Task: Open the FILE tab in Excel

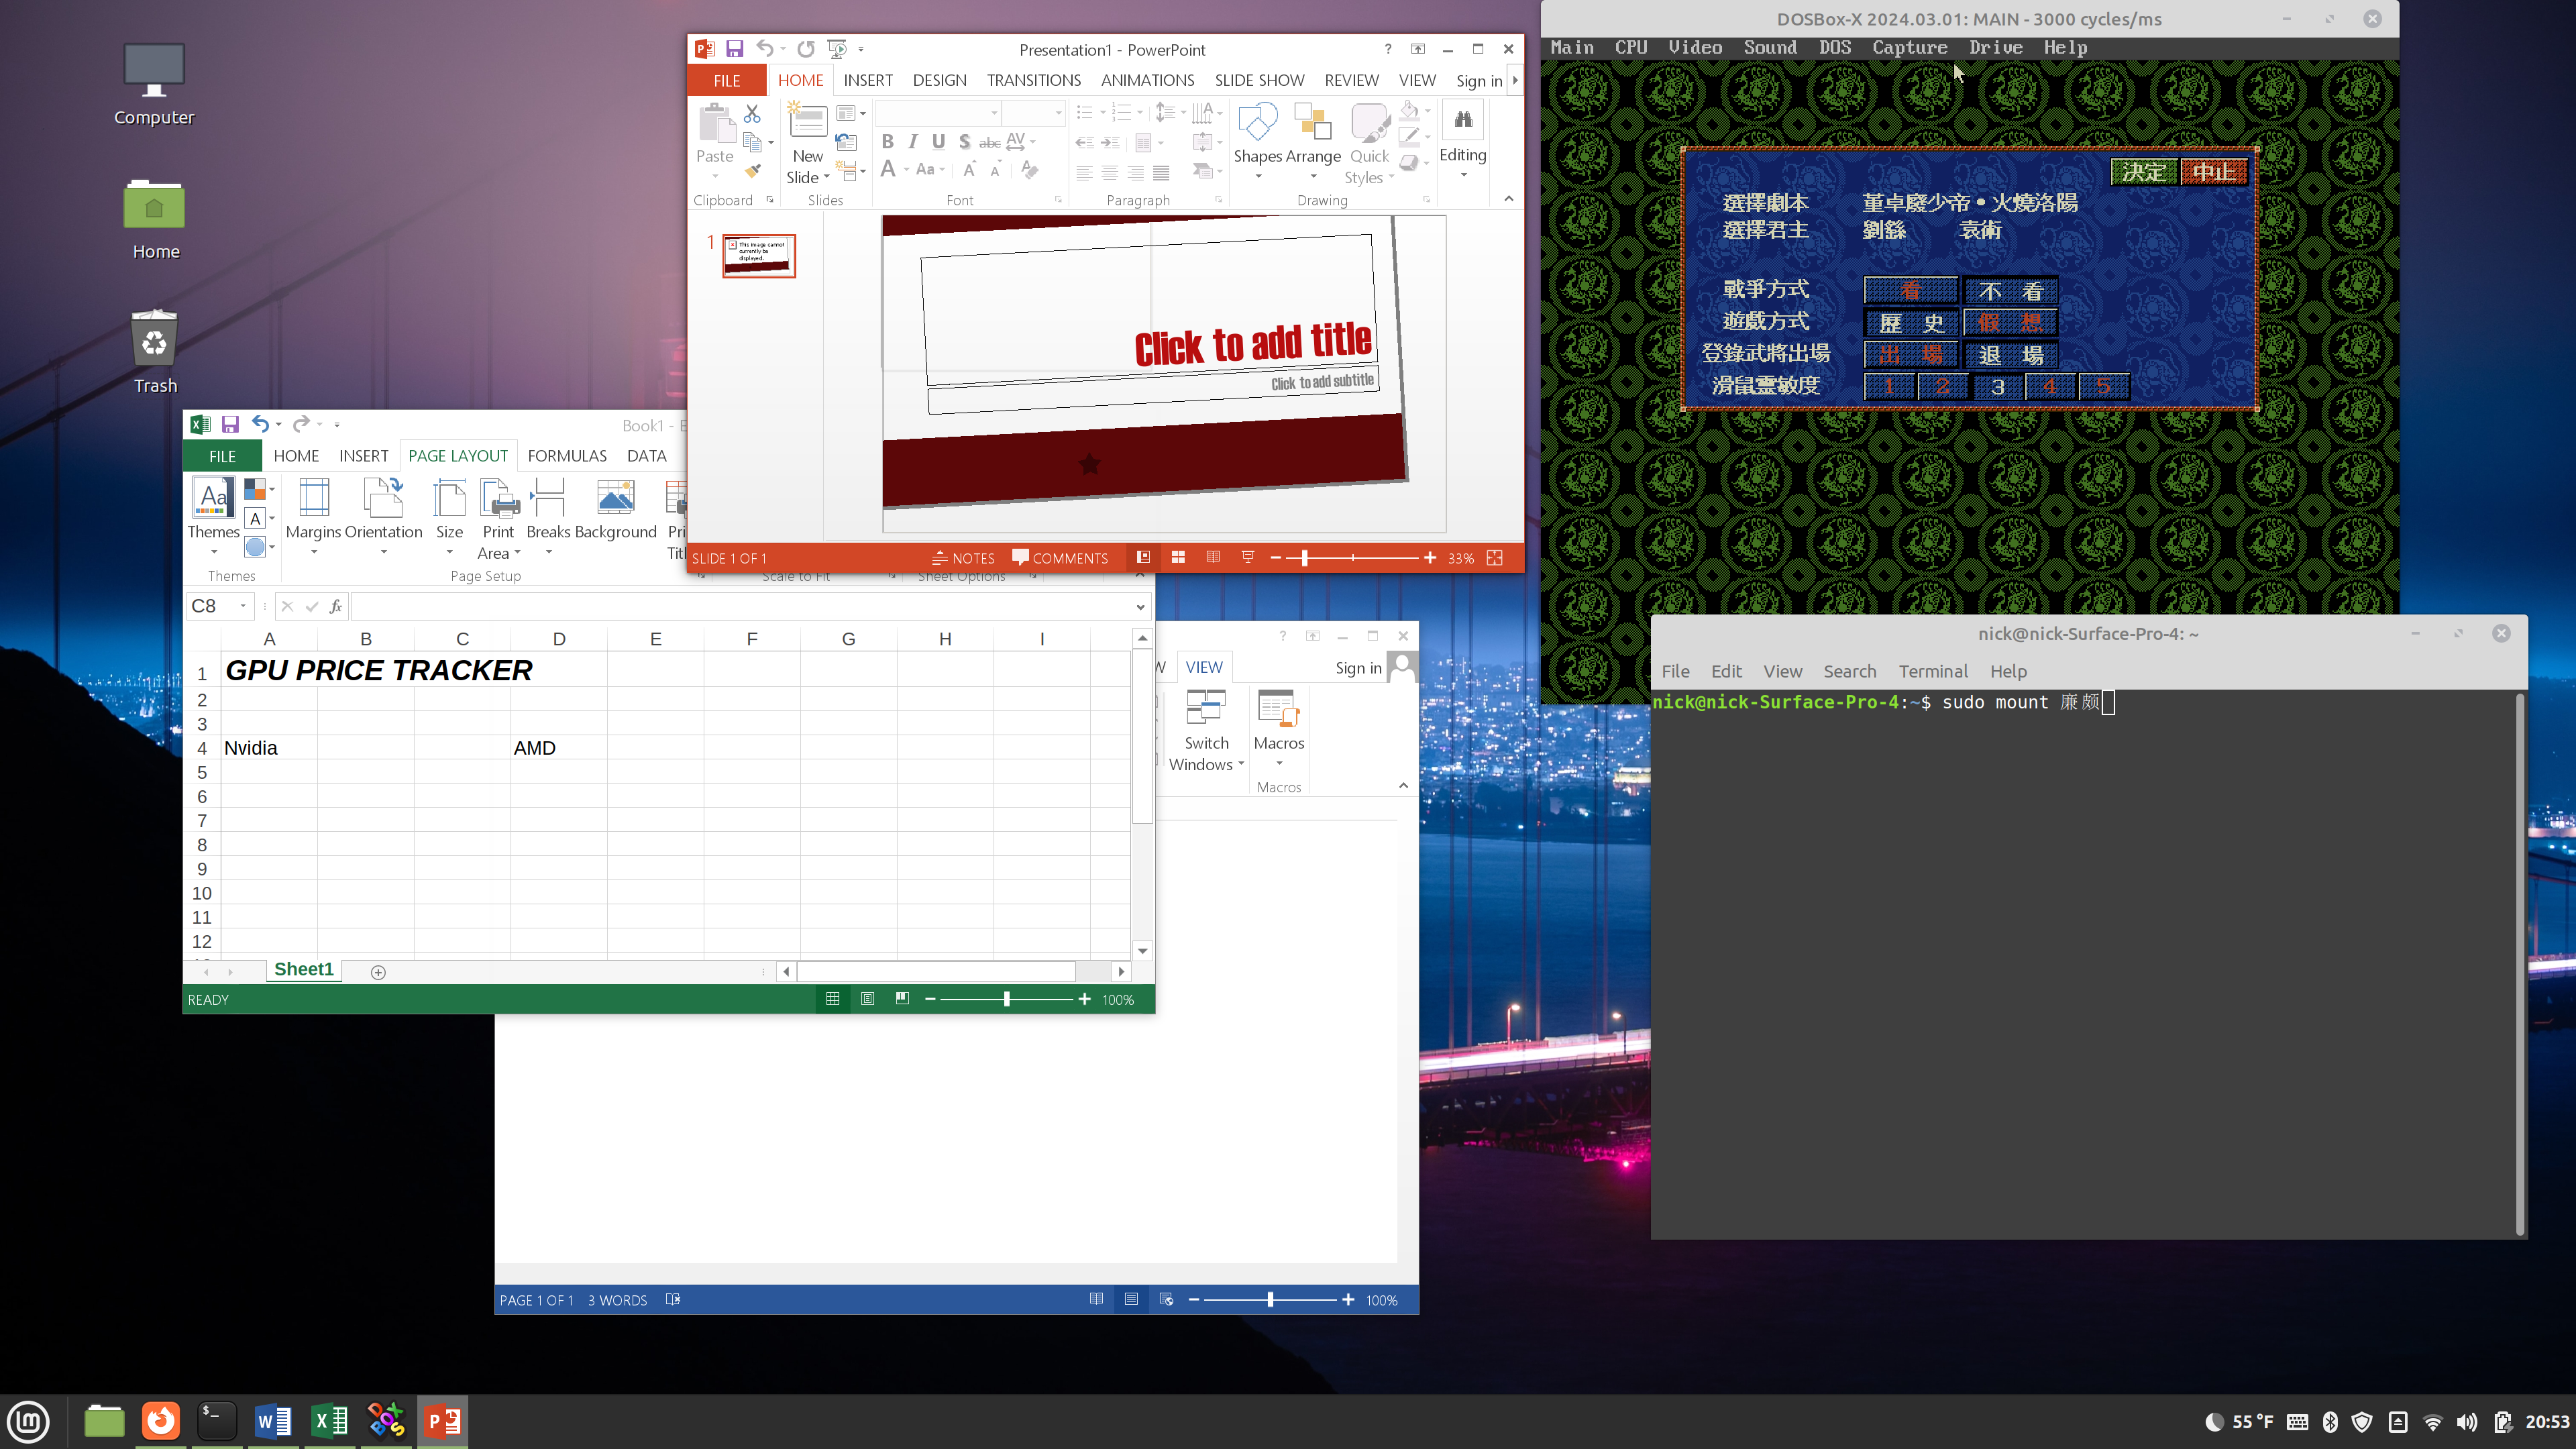Action: (x=222, y=456)
